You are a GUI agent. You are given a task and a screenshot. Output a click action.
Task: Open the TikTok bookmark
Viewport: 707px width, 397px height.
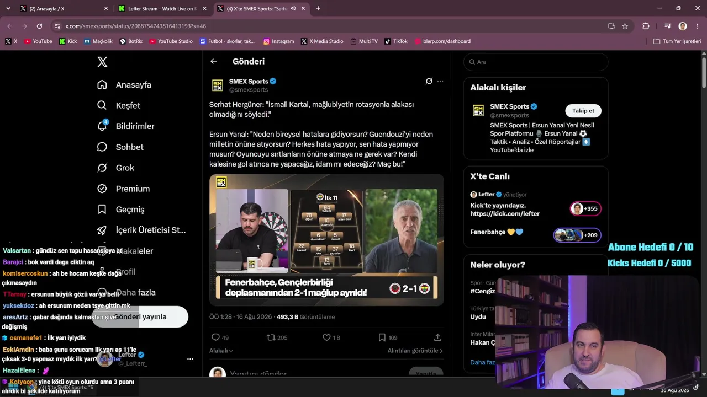(396, 41)
